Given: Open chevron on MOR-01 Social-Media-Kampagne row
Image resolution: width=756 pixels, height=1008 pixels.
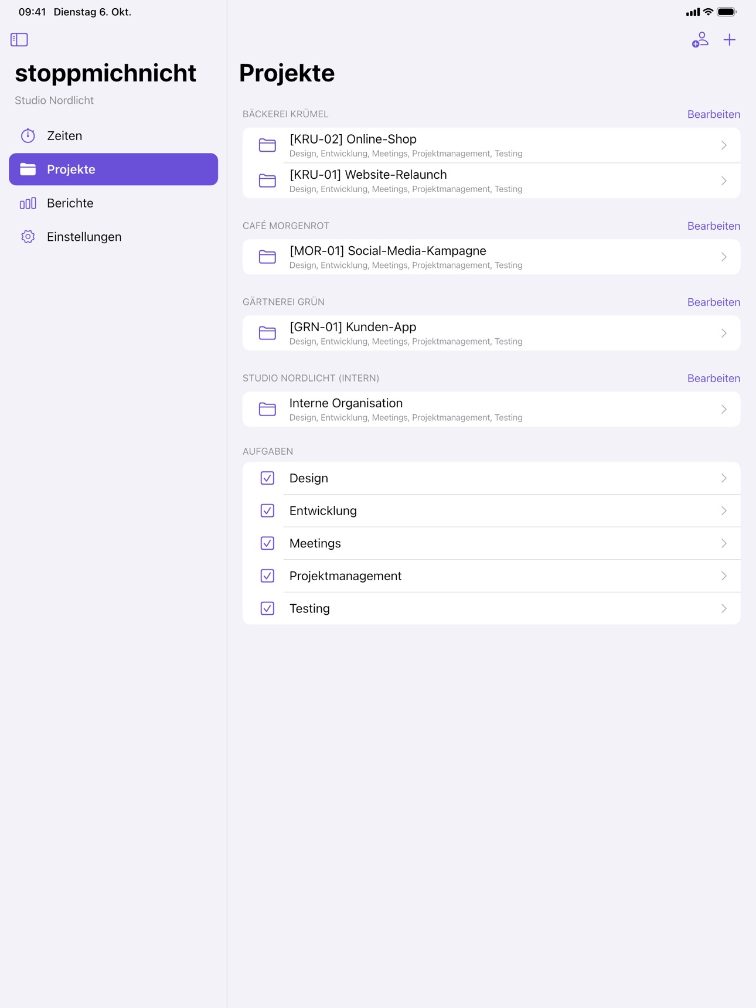Looking at the screenshot, I should (724, 257).
